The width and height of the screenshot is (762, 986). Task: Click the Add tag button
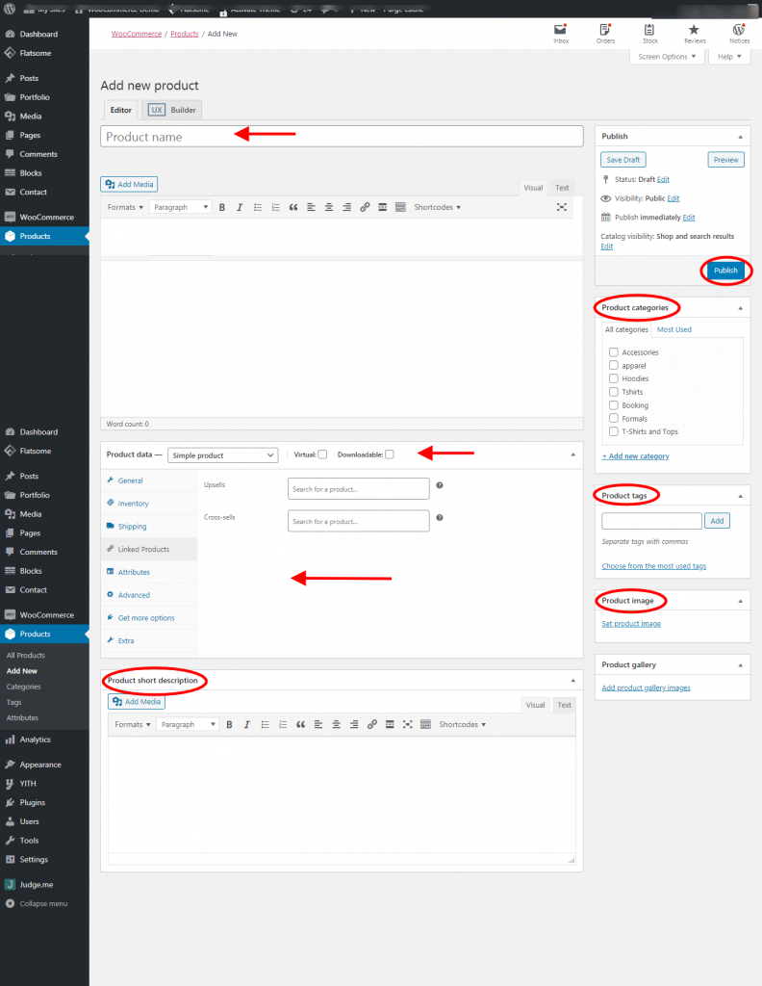coord(717,521)
